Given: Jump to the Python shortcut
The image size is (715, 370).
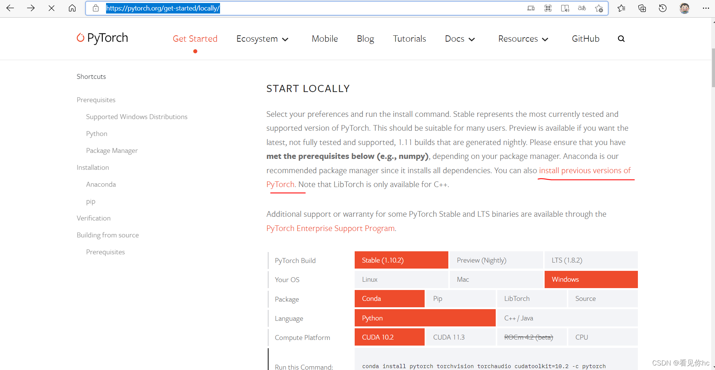Looking at the screenshot, I should [97, 134].
